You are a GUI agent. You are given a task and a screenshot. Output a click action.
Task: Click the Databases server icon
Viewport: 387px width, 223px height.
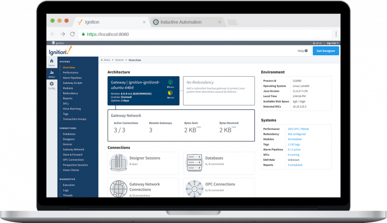click(x=194, y=163)
